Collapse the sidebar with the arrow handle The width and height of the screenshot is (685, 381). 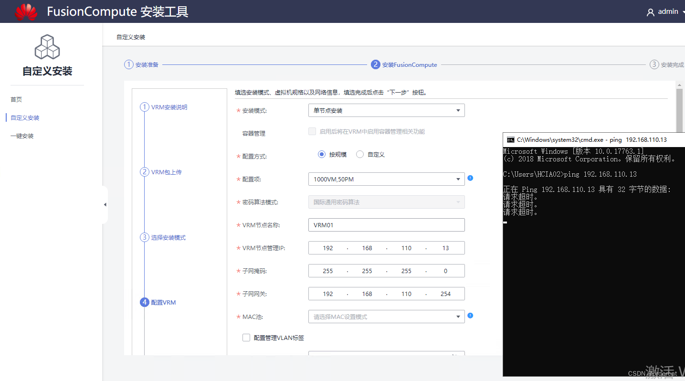point(105,204)
